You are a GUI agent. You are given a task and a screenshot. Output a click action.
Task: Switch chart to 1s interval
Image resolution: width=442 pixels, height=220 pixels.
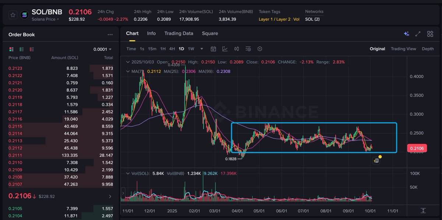pyautogui.click(x=142, y=49)
